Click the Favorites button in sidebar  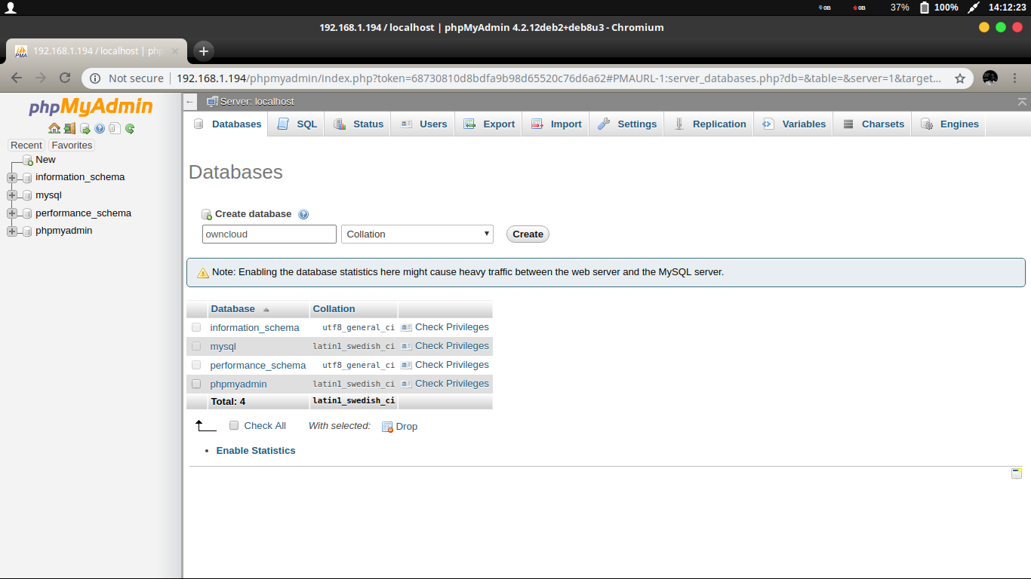tap(72, 145)
